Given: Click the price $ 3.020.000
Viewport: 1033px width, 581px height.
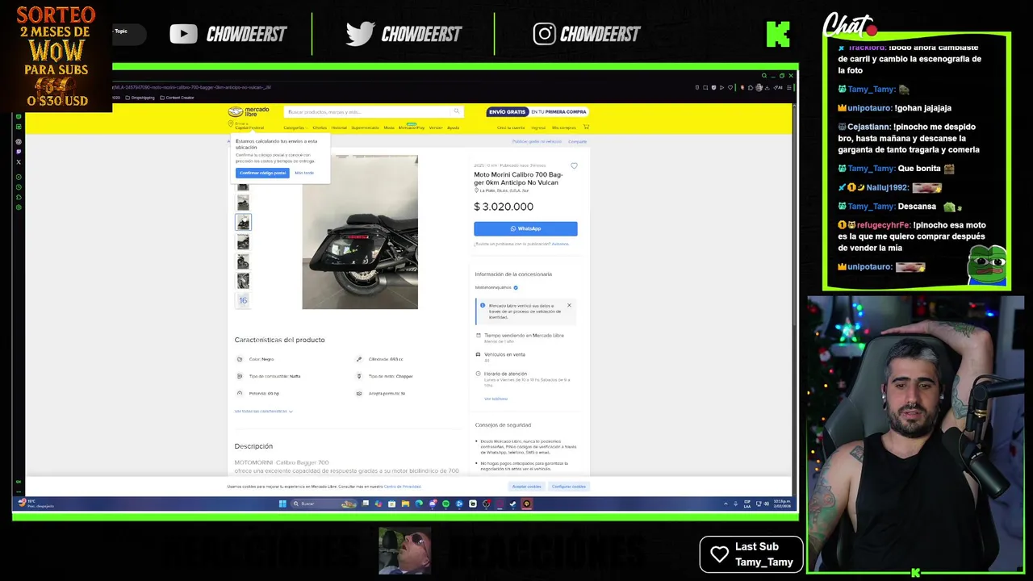Looking at the screenshot, I should (504, 207).
